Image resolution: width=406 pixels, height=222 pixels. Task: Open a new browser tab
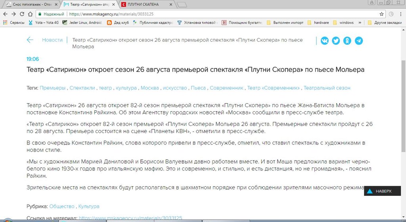click(x=182, y=4)
